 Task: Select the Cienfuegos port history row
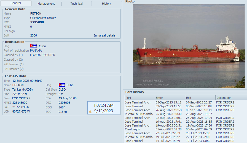click(186, 129)
